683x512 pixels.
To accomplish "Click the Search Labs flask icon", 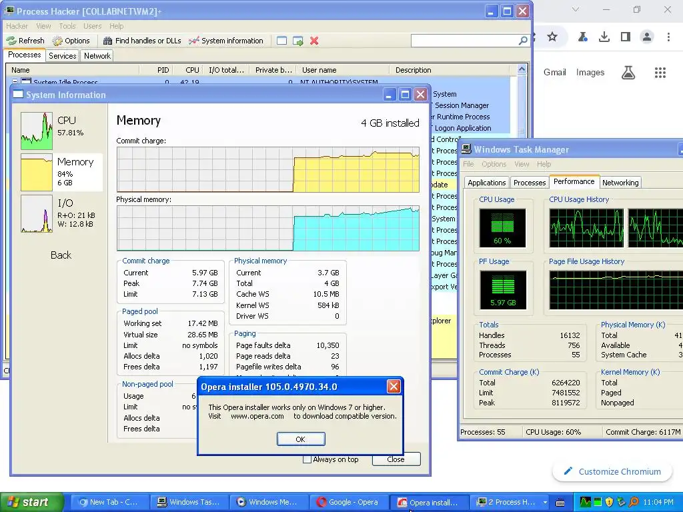I will 628,72.
